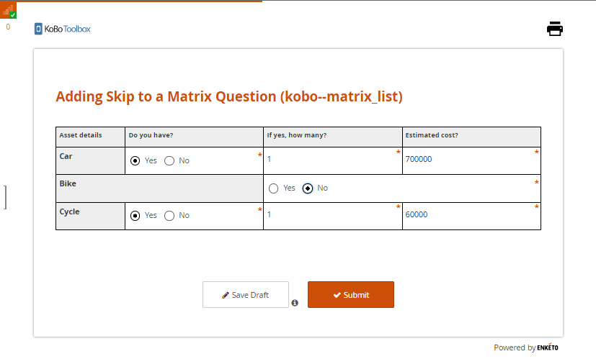Click the info icon beside Save Draft
This screenshot has height=364, width=596.
point(295,303)
